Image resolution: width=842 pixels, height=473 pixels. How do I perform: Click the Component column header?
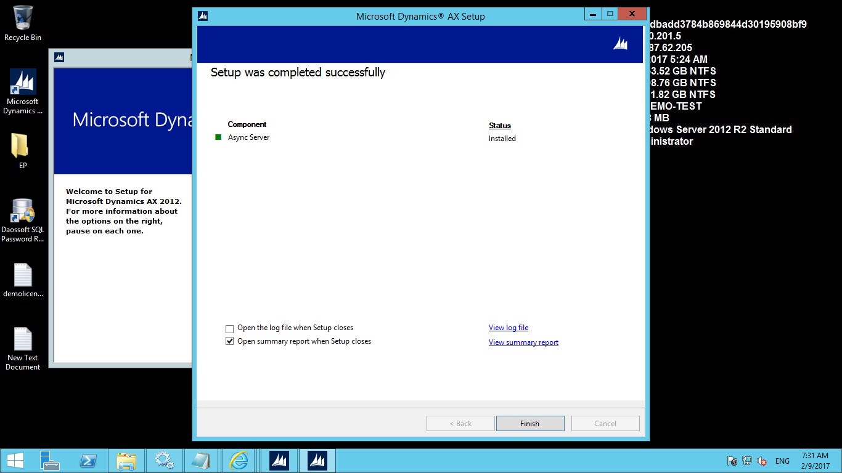tap(247, 124)
